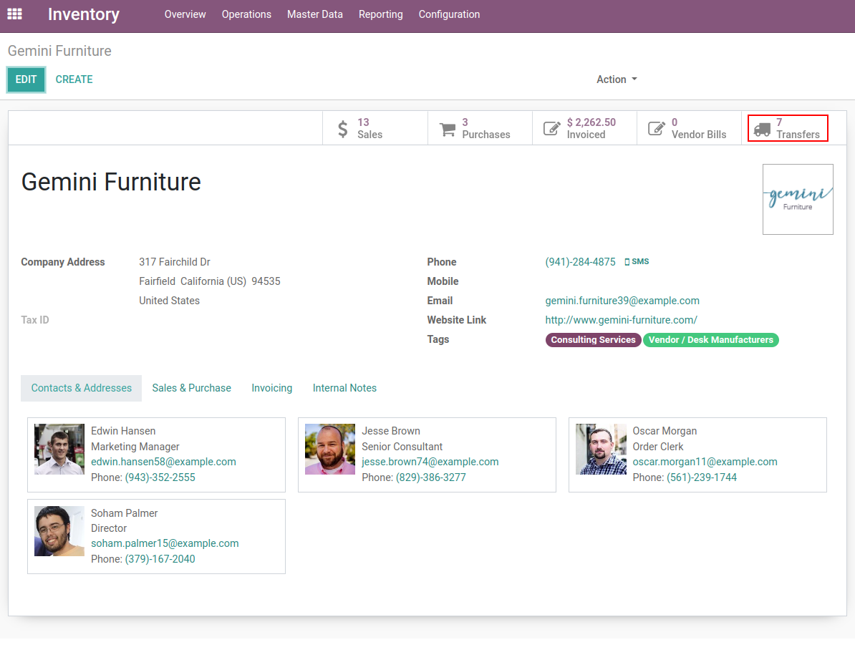Expand the Action dropdown
Screen dimensions: 855x660
tap(617, 79)
